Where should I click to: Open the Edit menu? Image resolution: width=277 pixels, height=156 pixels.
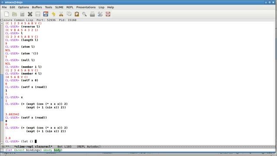[x=13, y=7]
